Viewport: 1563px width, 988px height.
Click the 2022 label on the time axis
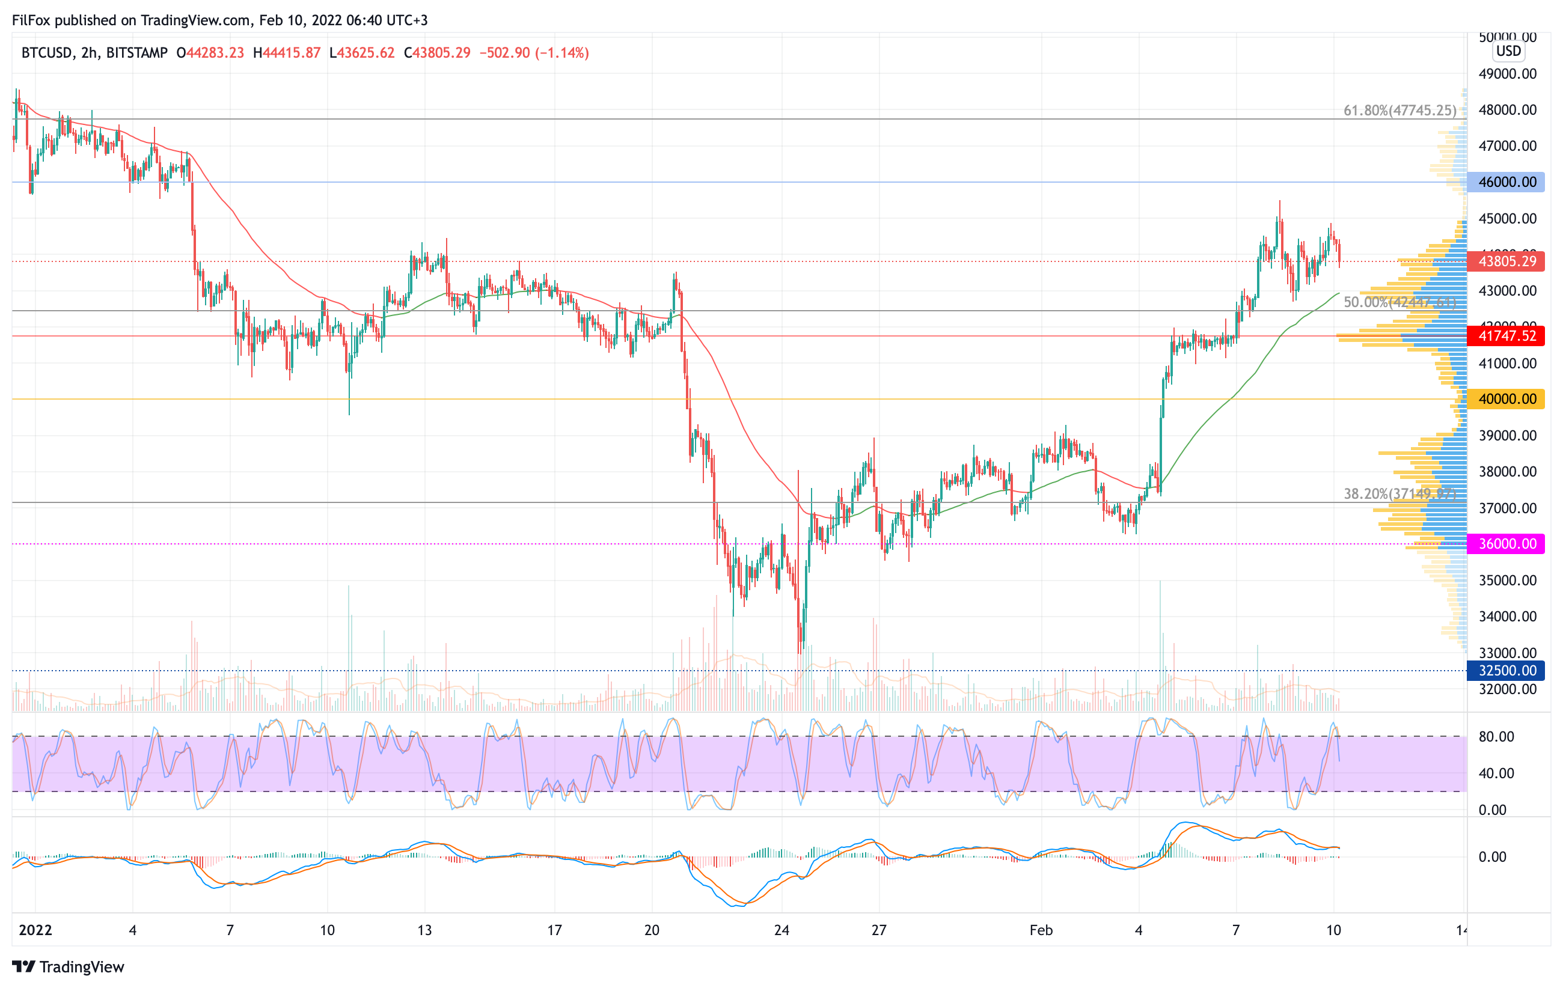(x=35, y=930)
